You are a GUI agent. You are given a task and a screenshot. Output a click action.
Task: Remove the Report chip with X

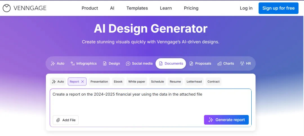82,82
